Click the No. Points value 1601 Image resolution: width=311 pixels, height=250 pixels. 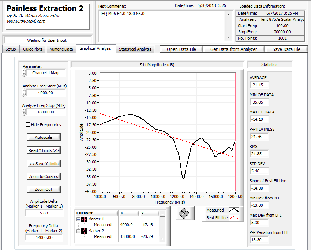[282, 38]
